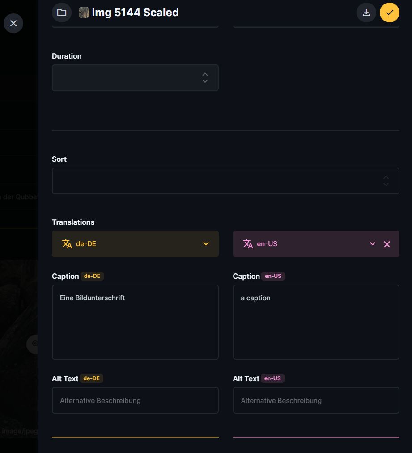This screenshot has height=453, width=412.
Task: Increase the Duration value with up arrow
Action: point(205,74)
